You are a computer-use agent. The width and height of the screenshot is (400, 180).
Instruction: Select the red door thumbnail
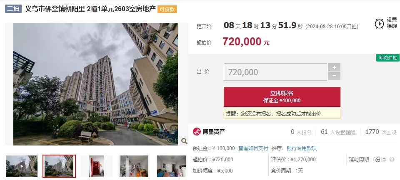point(96,166)
